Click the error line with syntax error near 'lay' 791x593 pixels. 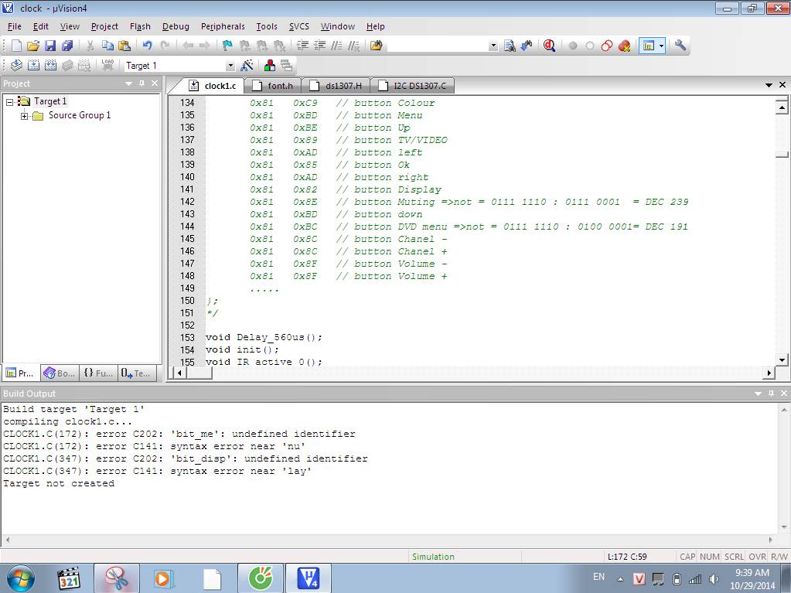click(158, 471)
